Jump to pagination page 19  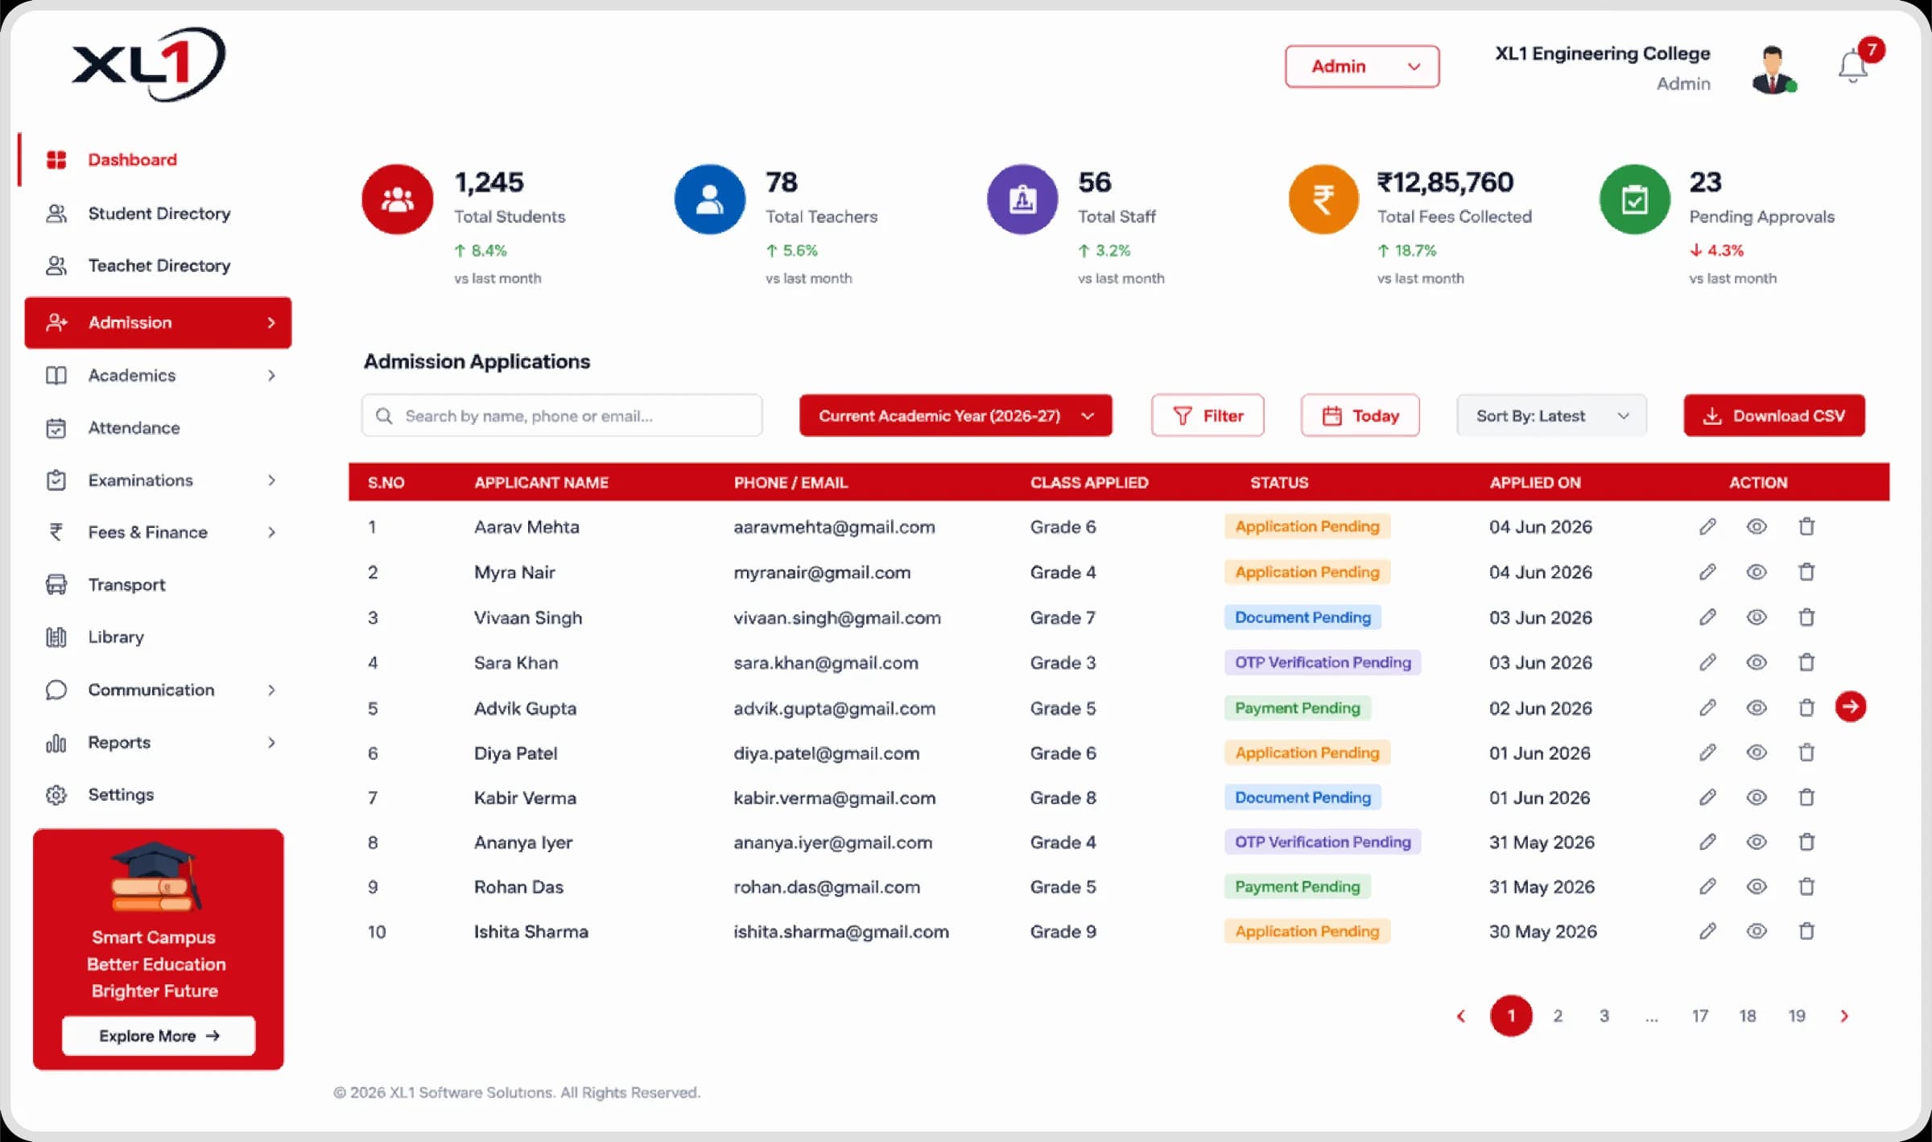point(1797,1016)
